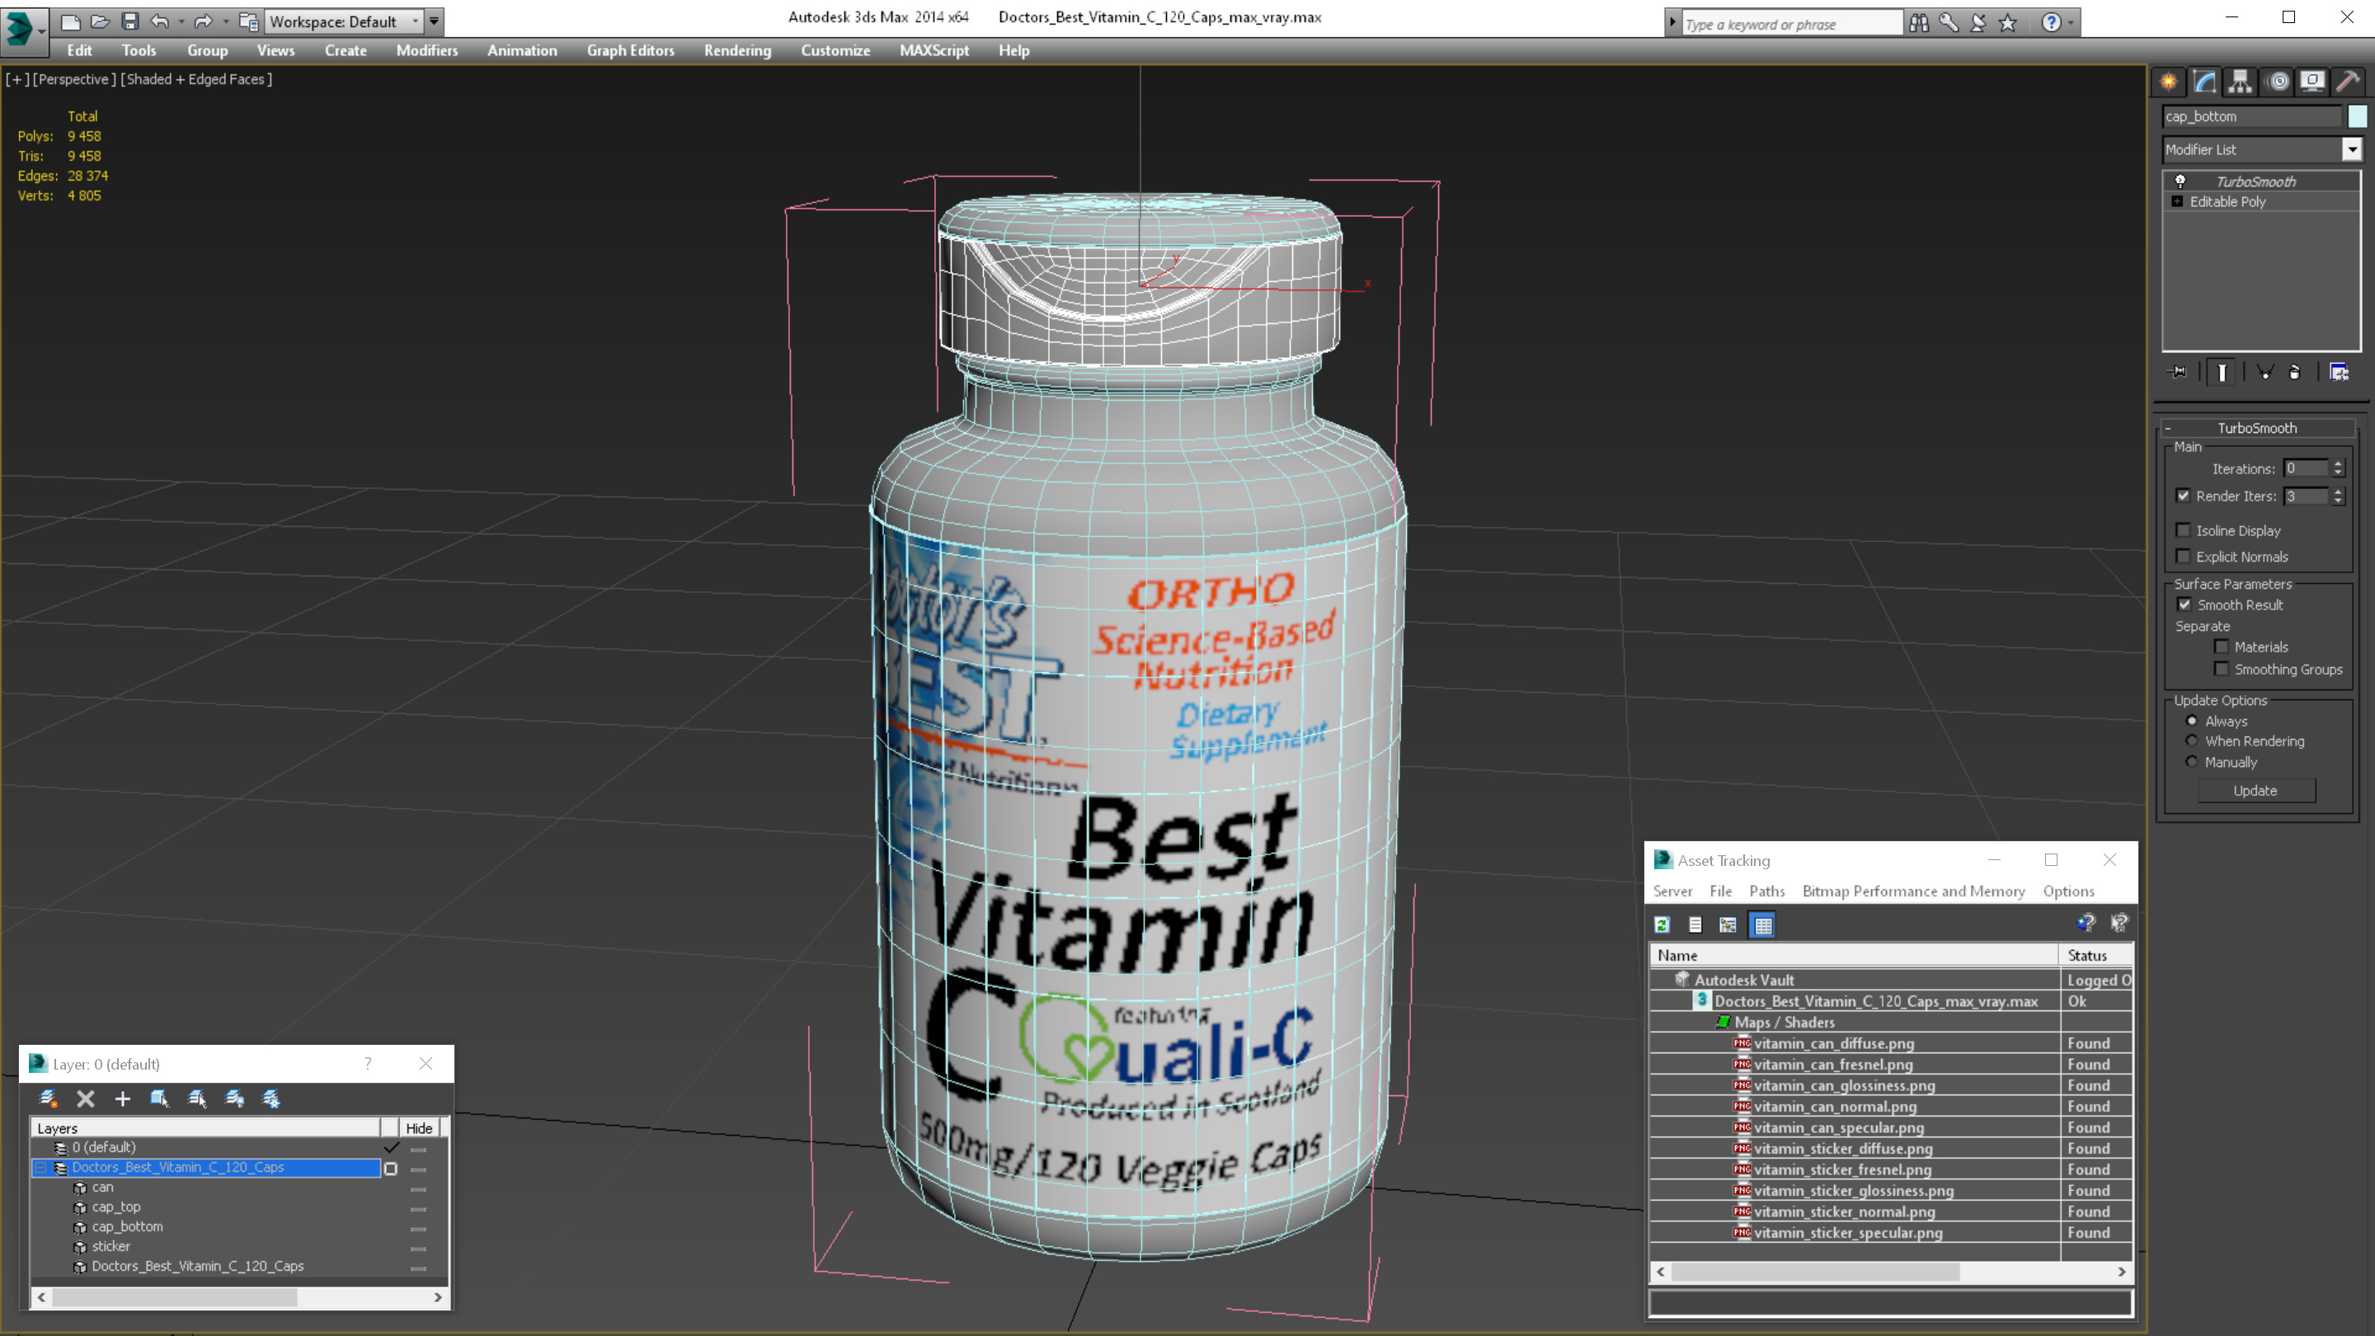Click Make Unique icon below modifier stack
The width and height of the screenshot is (2375, 1336).
pyautogui.click(x=2264, y=372)
